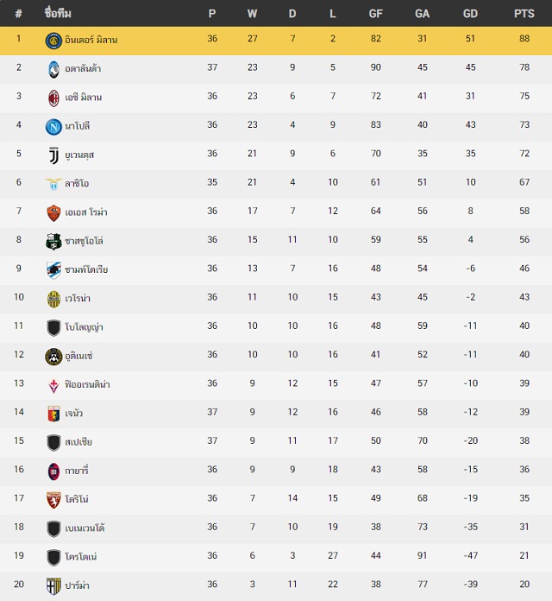Click the Sampdoria striped crest
The width and height of the screenshot is (552, 601).
tap(53, 270)
